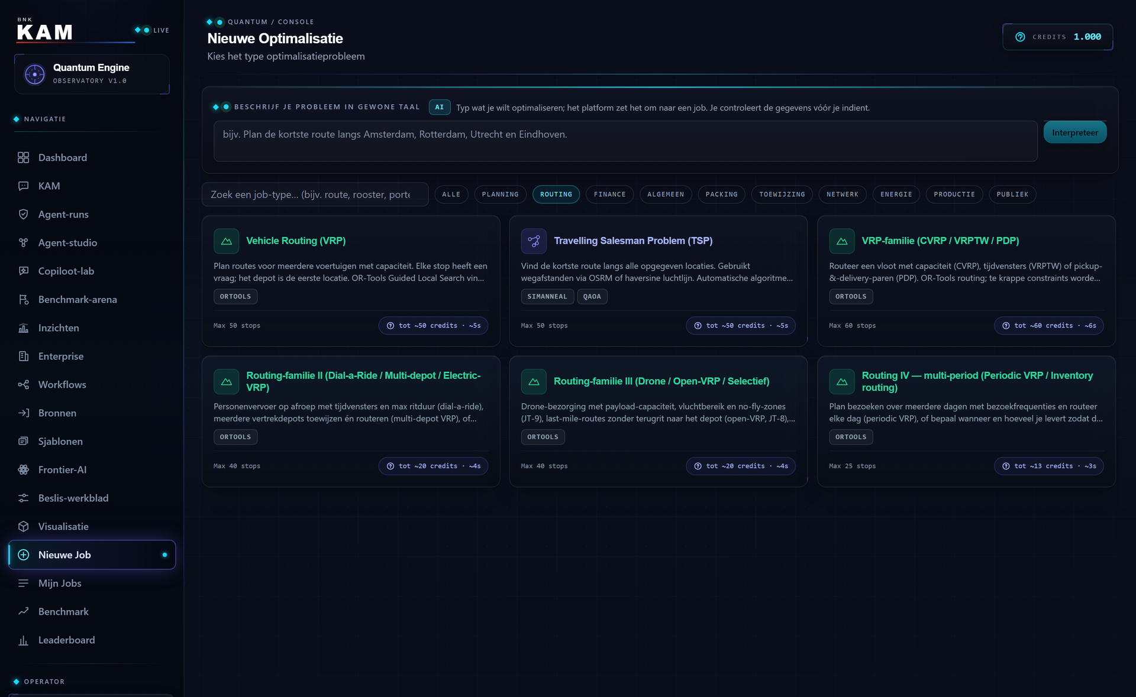Click the Interpreteer button
Image resolution: width=1136 pixels, height=697 pixels.
point(1074,132)
